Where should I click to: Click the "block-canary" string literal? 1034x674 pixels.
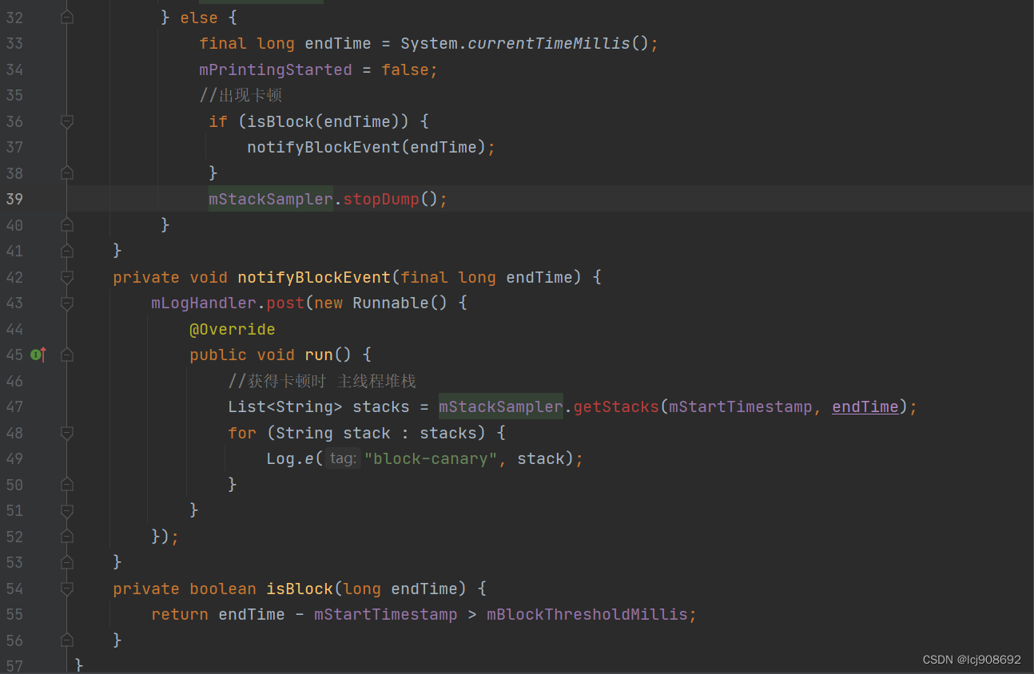pos(431,458)
